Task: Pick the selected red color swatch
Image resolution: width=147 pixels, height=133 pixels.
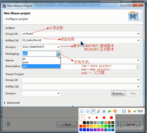Action: tap(81, 126)
